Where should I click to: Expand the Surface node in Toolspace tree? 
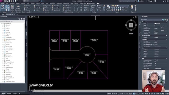click(3, 29)
